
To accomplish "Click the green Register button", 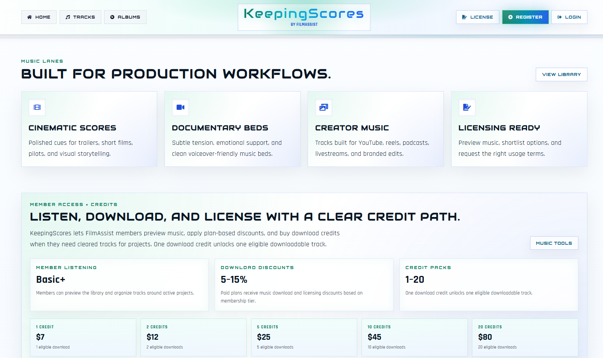I will [526, 17].
